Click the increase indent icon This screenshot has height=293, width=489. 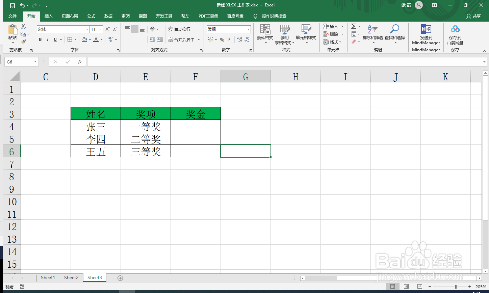point(160,39)
